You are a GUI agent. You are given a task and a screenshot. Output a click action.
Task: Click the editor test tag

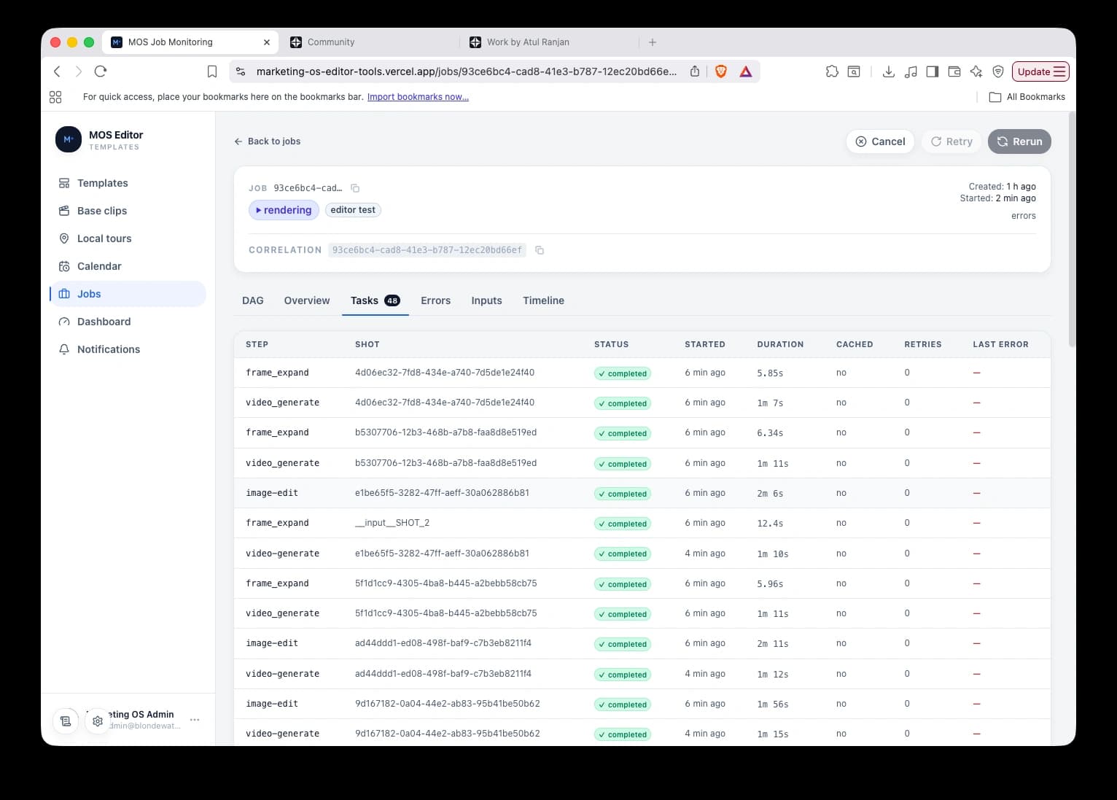(x=353, y=210)
